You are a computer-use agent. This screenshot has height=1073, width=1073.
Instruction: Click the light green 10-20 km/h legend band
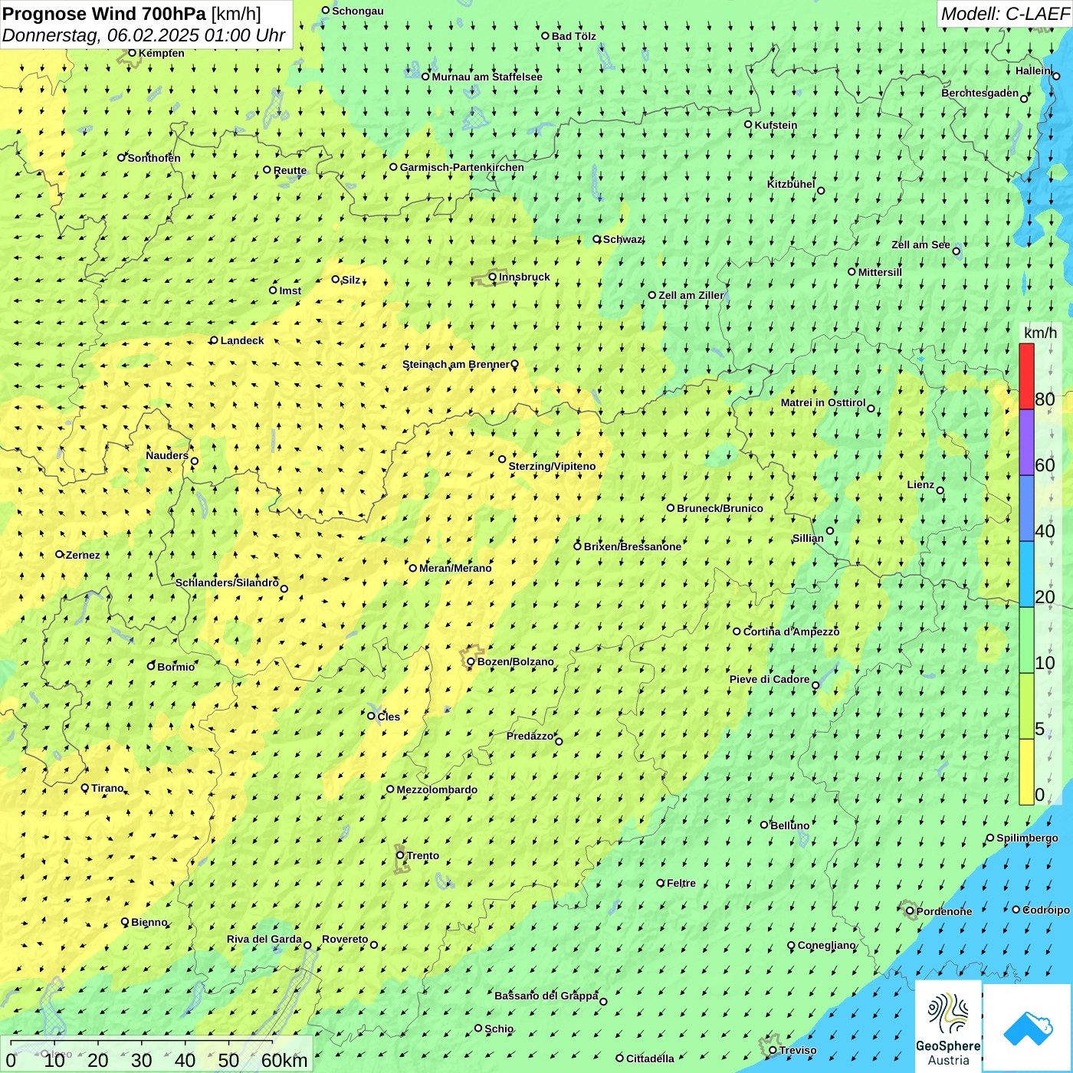[1026, 640]
